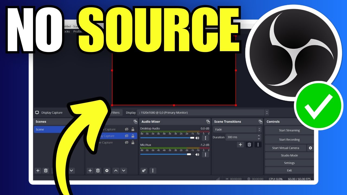Undock the Scene Transitions panel
The width and height of the screenshot is (347, 195).
tap(261, 122)
